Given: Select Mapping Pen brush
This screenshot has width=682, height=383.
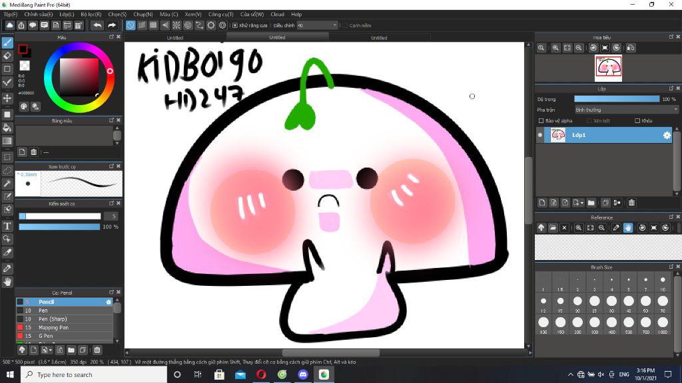Looking at the screenshot, I should [x=65, y=327].
